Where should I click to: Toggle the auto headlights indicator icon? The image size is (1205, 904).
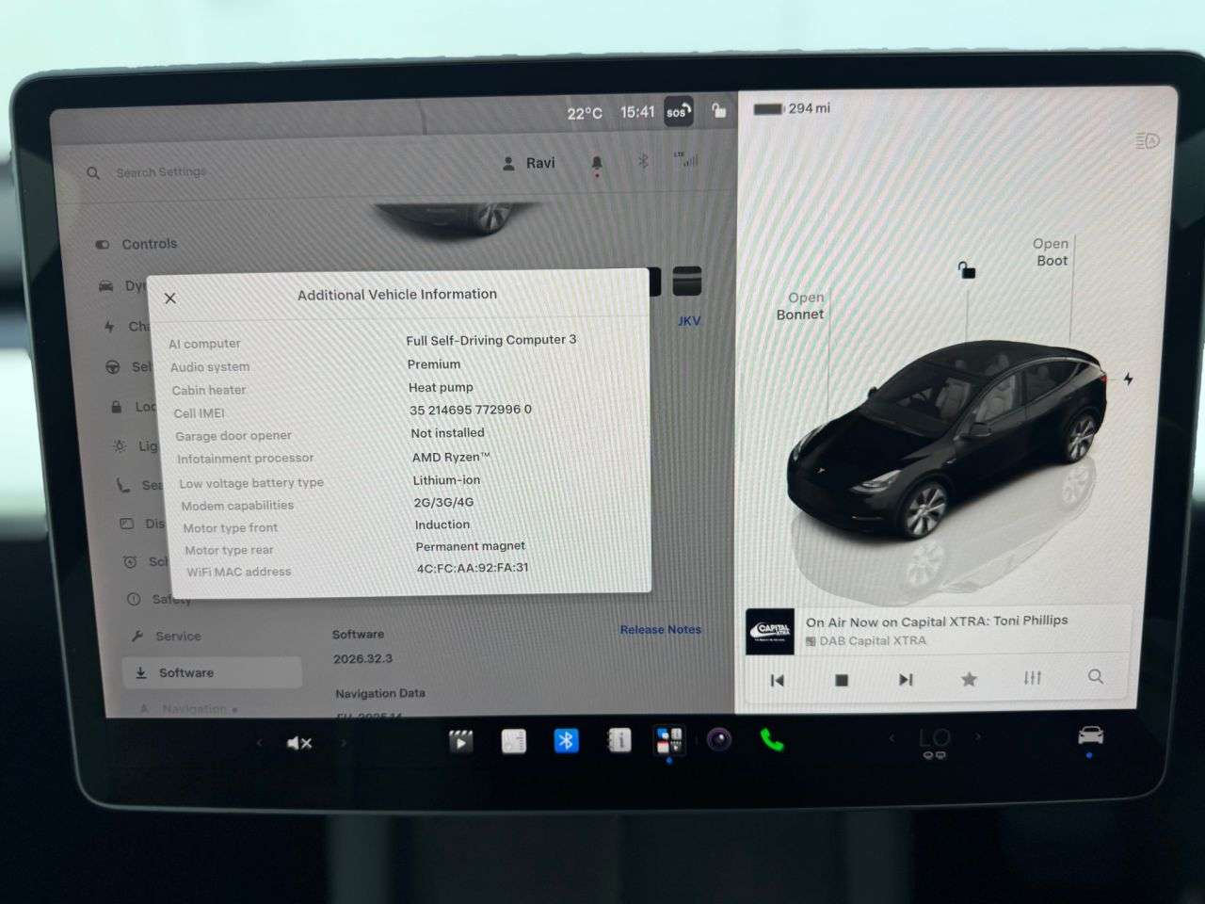point(1147,140)
